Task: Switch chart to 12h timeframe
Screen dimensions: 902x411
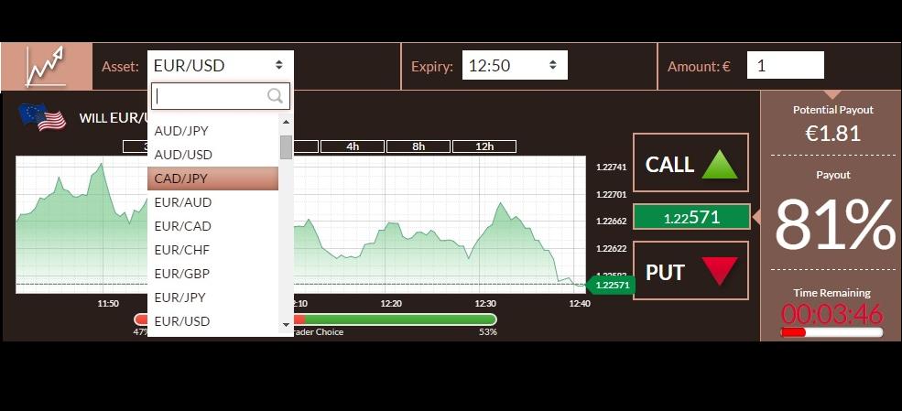Action: coord(484,146)
